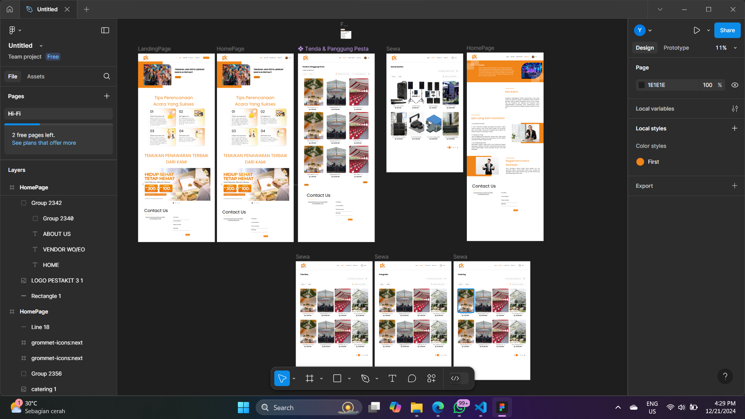The height and width of the screenshot is (419, 745).
Task: Open shape tools dropdown arrow
Action: click(349, 378)
